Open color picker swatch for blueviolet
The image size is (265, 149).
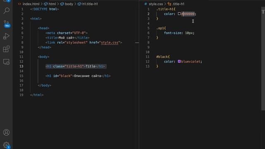(179, 61)
